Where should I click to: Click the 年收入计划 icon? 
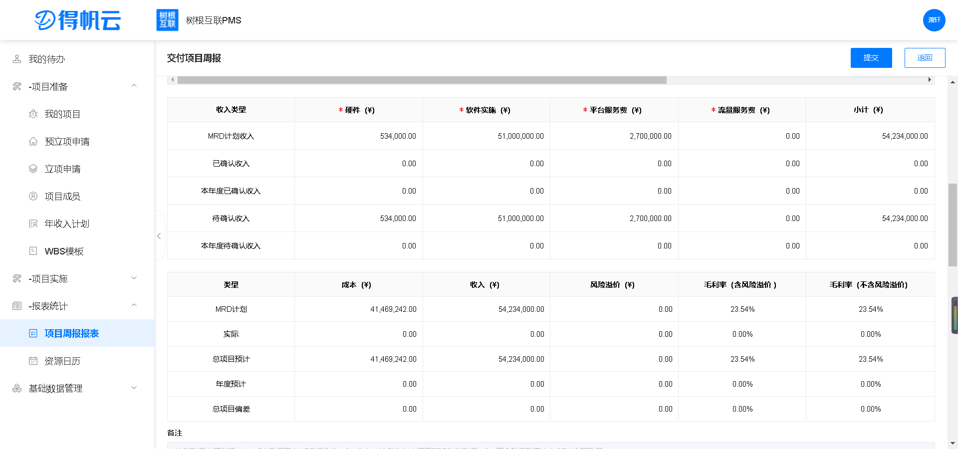(x=33, y=224)
